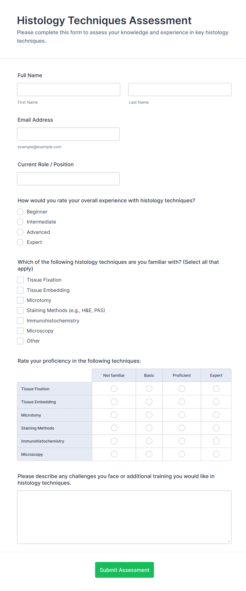Viewport: 246px width, 591px height.
Task: Mark Microtomy proficiency as Proficient
Action: [x=182, y=415]
